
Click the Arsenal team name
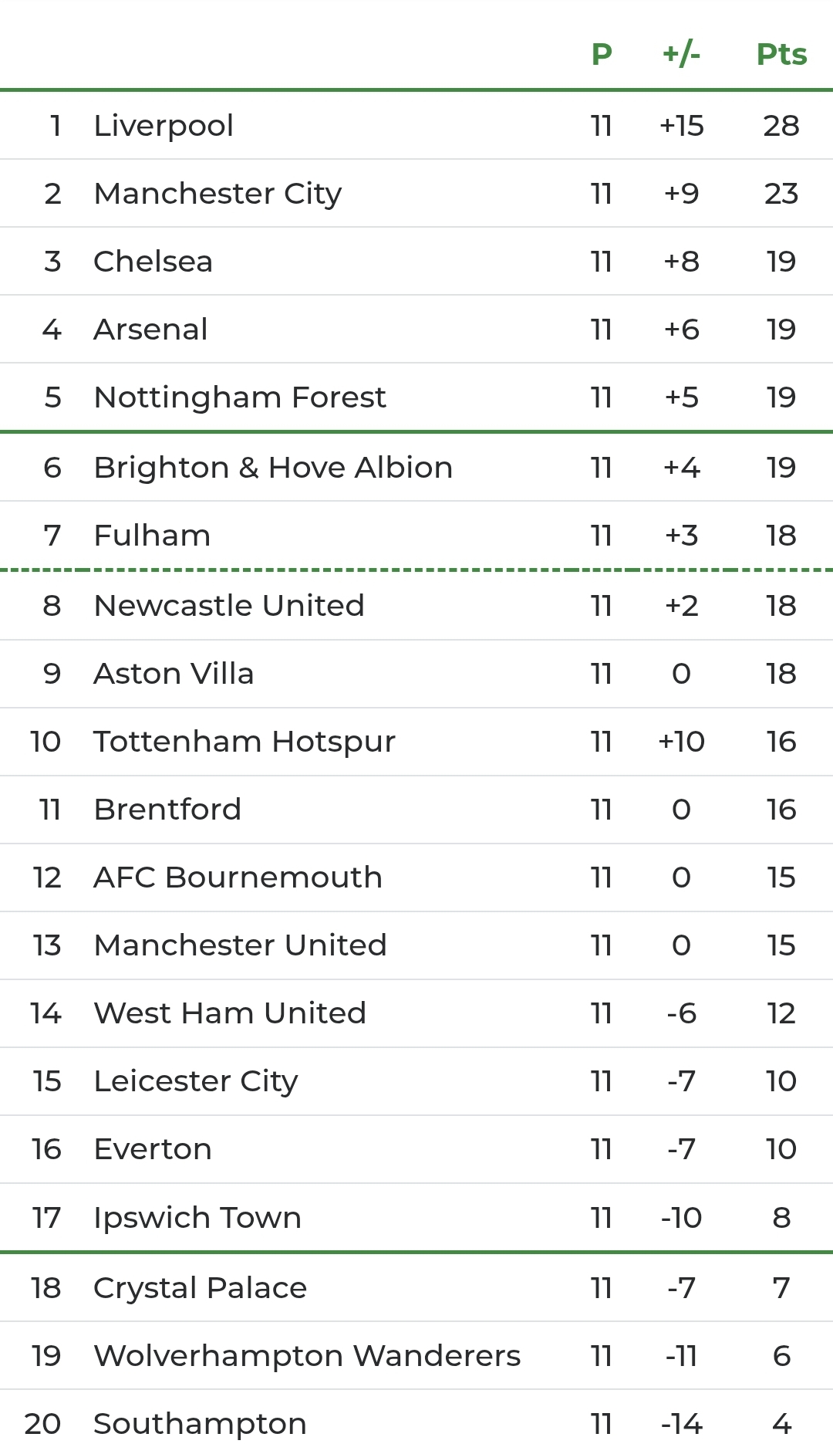click(150, 330)
